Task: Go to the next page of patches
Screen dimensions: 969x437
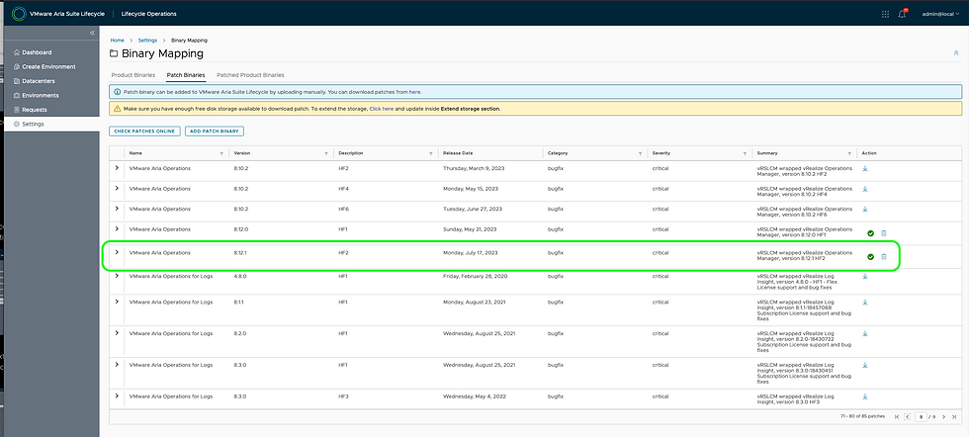Action: tap(943, 416)
